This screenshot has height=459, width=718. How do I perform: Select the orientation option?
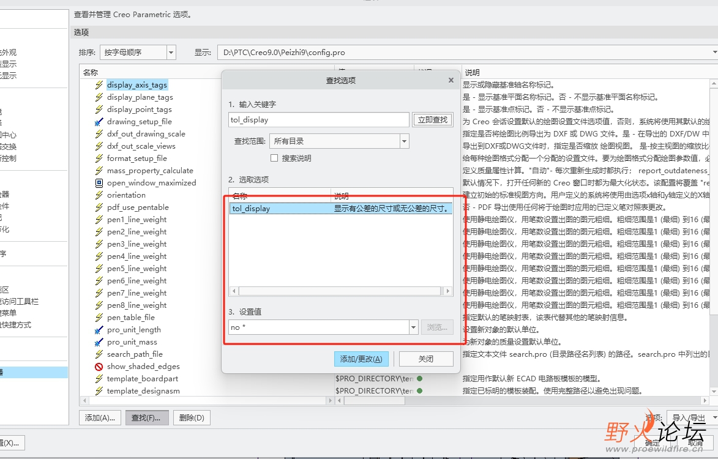(x=126, y=195)
